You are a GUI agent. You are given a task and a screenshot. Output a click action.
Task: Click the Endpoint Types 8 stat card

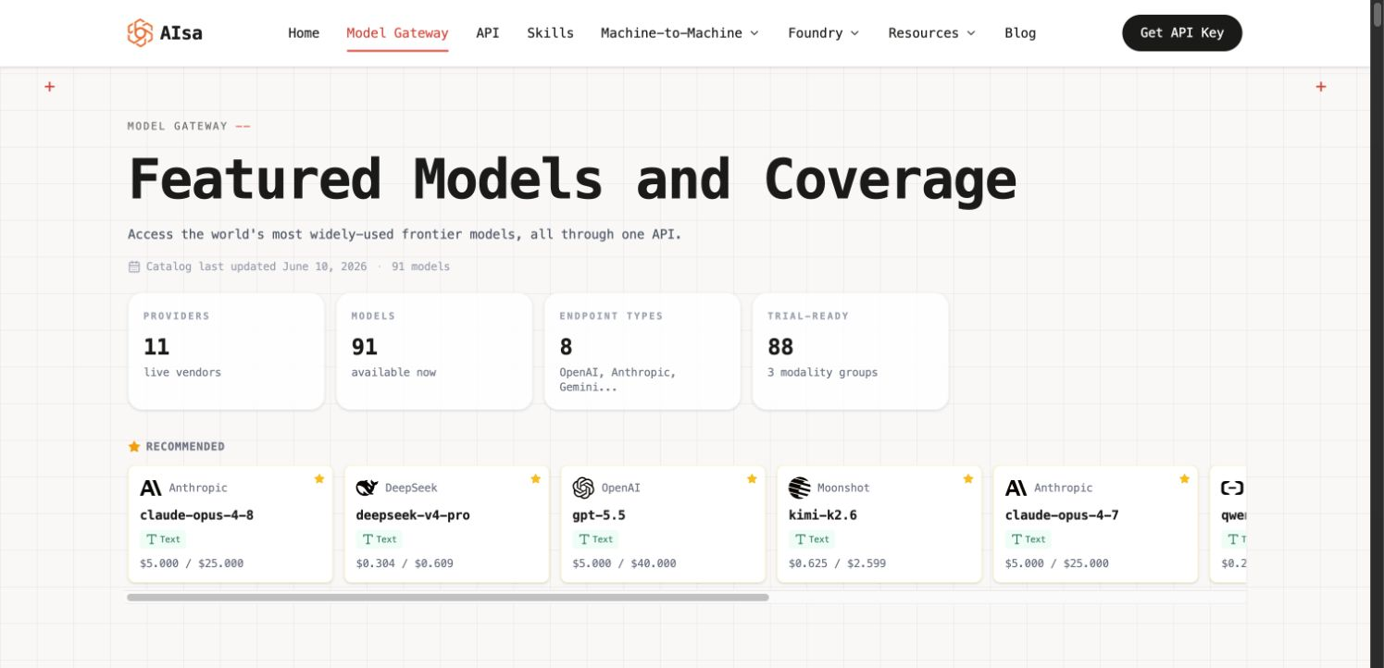[642, 352]
